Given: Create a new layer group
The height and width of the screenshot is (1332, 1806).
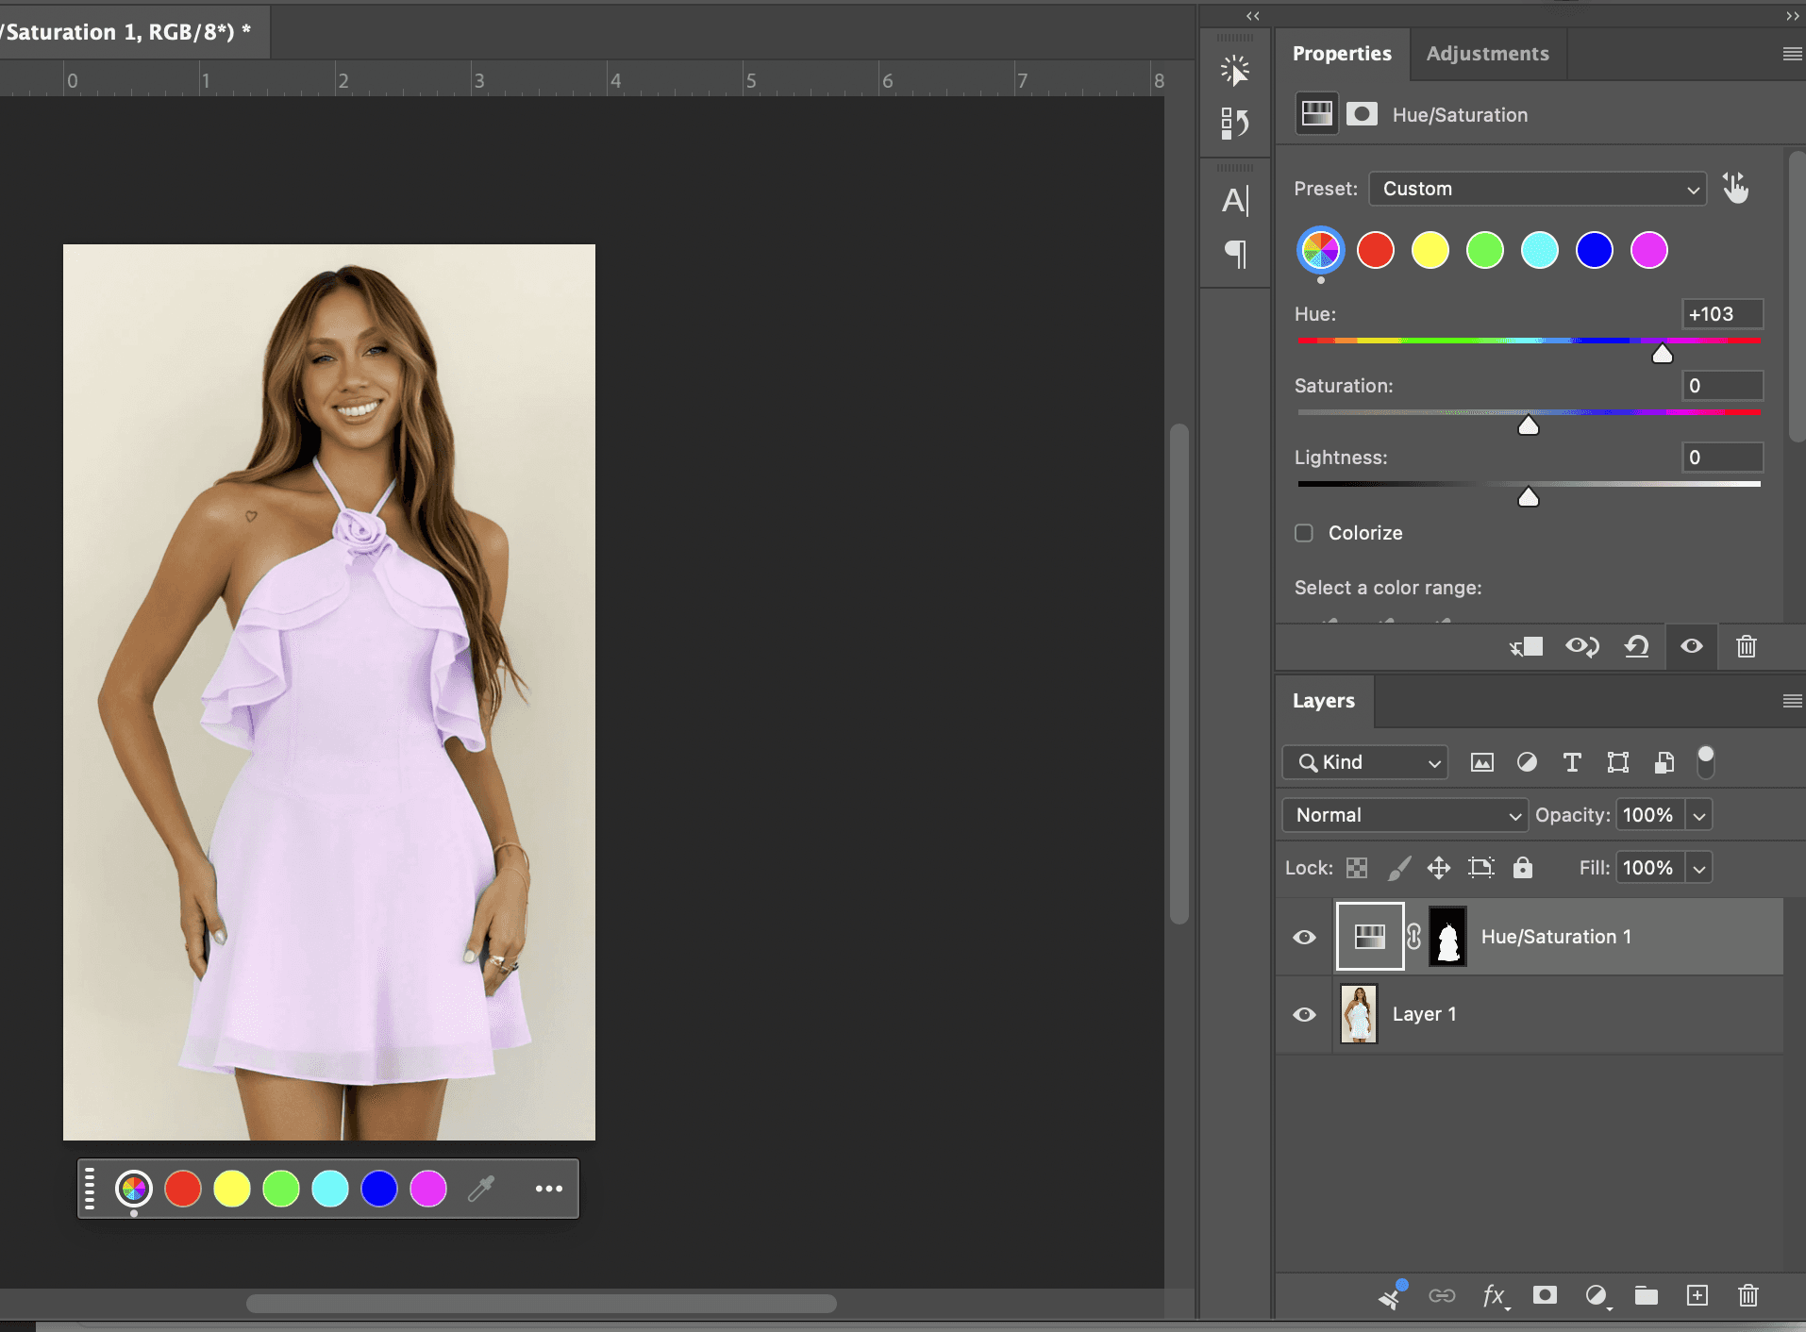Looking at the screenshot, I should (1647, 1295).
